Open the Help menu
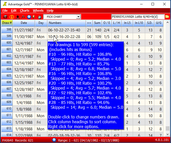The width and height of the screenshot is (171, 143). [50, 11]
